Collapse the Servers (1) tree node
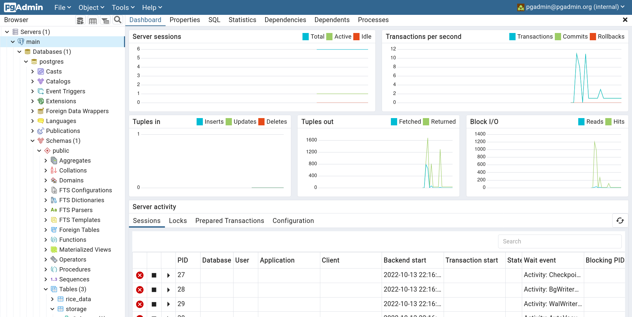632x317 pixels. pos(7,32)
